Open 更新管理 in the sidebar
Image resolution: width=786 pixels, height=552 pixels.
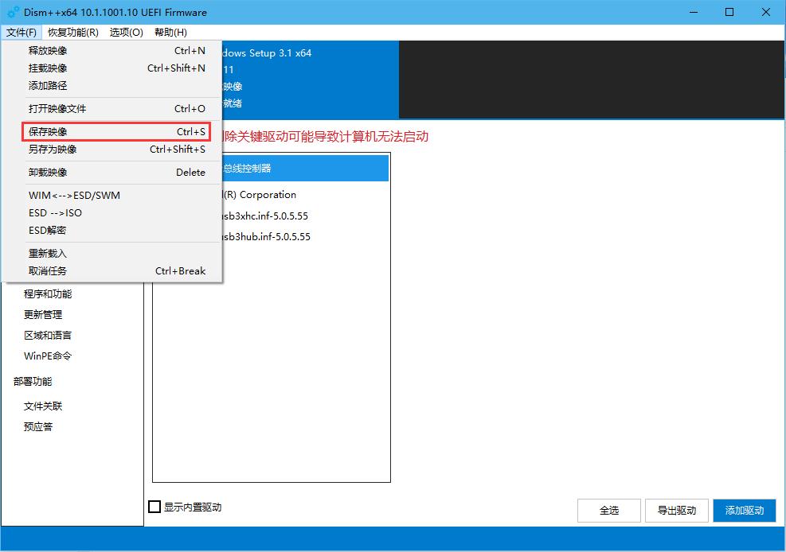44,314
